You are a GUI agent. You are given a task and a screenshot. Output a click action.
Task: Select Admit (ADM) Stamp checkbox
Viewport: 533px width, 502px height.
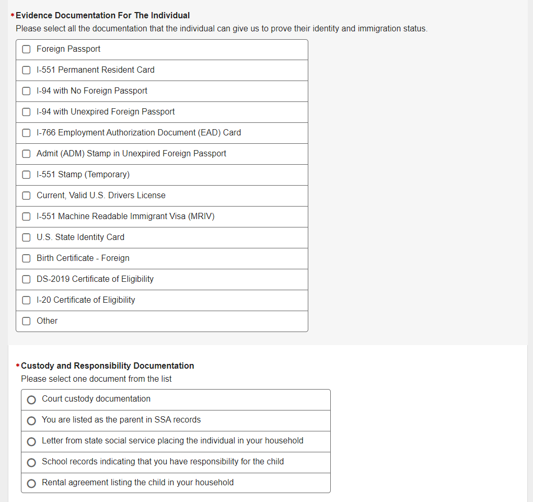coord(26,154)
